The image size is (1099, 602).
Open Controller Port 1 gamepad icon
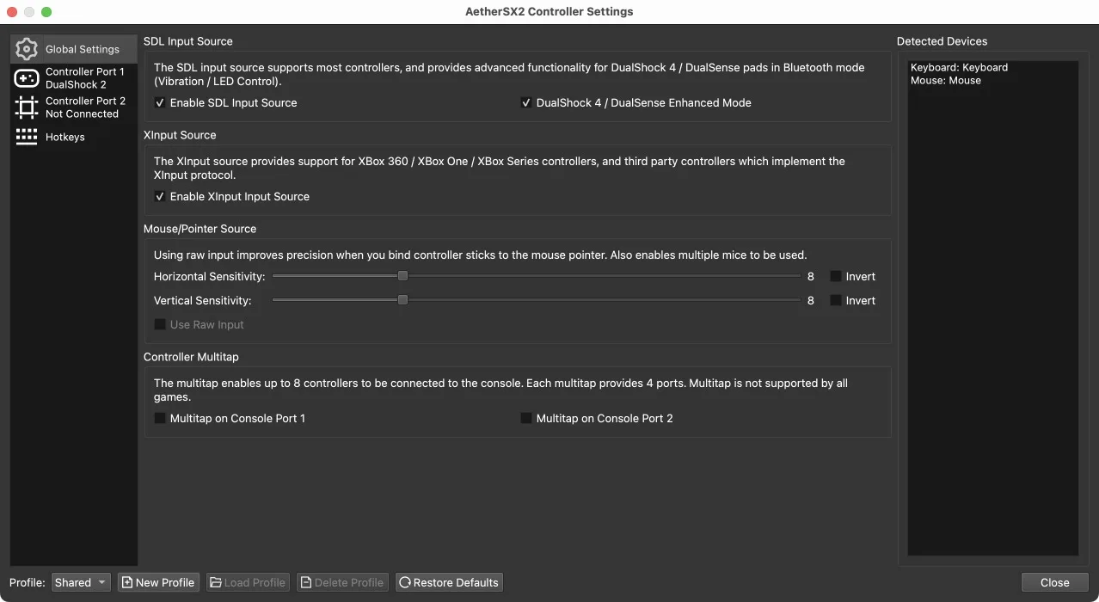pyautogui.click(x=27, y=78)
